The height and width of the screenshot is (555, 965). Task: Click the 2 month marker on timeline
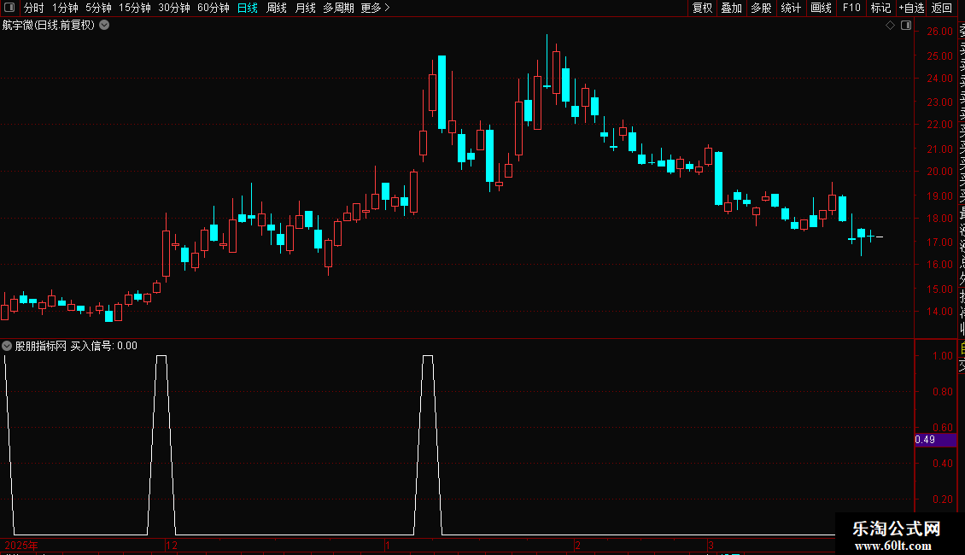click(578, 545)
